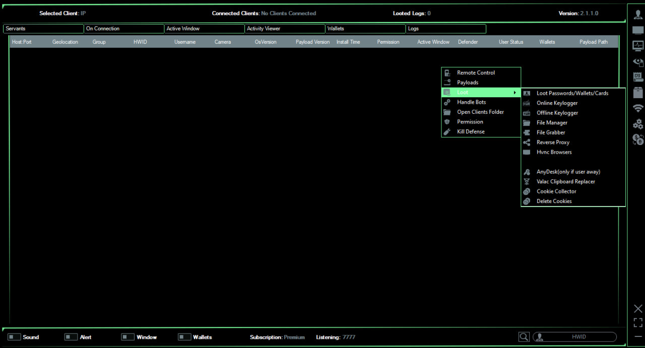
Task: Click the currency exchange coins icon in sidebar
Action: tap(638, 140)
